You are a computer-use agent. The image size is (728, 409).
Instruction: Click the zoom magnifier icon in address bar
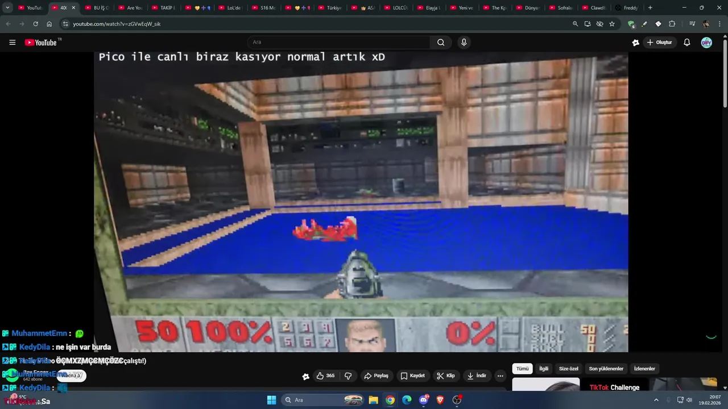tap(575, 24)
